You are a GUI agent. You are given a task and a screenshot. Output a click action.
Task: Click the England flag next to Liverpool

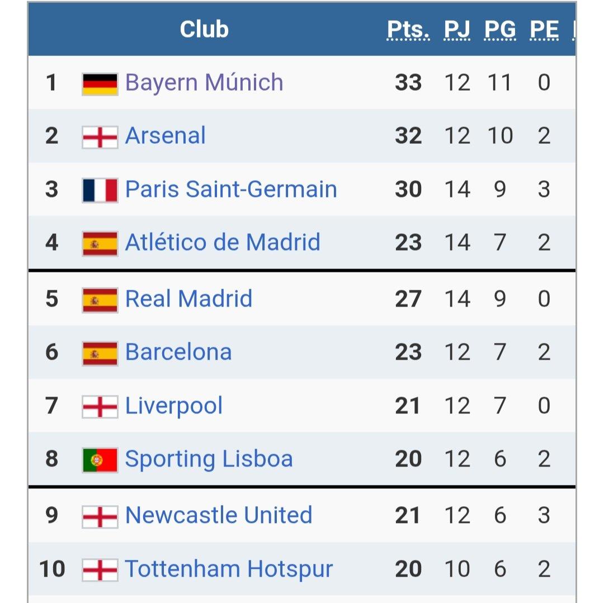(x=100, y=407)
